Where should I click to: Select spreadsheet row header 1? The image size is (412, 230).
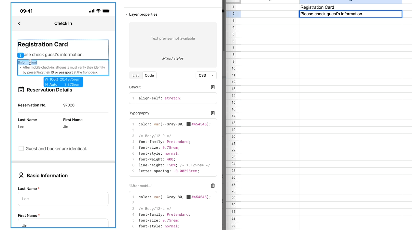point(234,7)
